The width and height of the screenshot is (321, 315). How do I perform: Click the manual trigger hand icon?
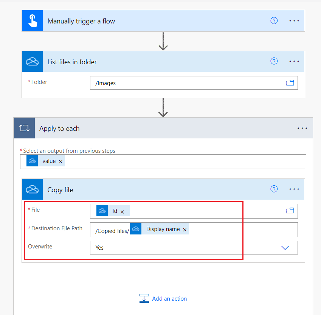pos(33,21)
